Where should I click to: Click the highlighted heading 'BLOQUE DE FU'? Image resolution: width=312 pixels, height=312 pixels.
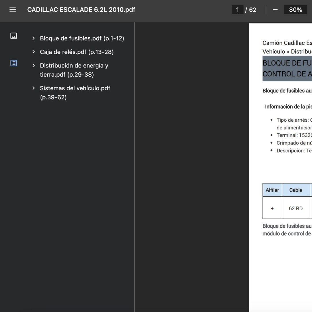[287, 63]
